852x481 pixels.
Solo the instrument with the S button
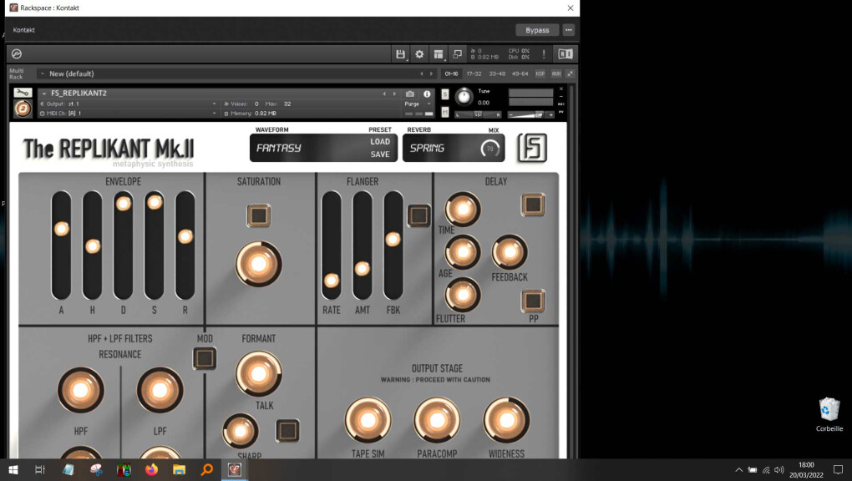click(445, 94)
